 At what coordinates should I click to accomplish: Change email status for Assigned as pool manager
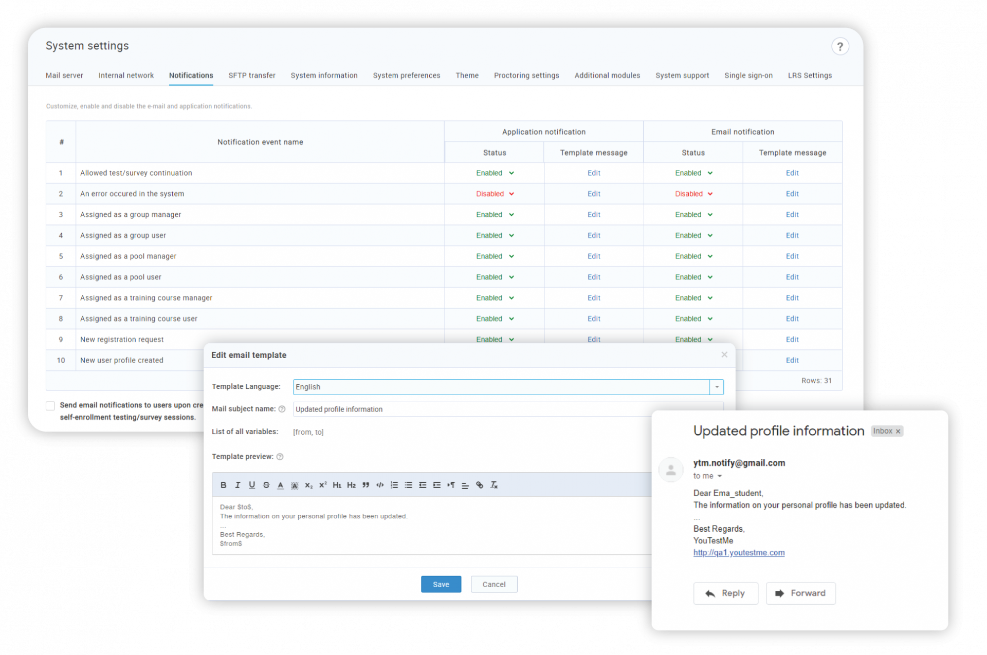pos(693,256)
